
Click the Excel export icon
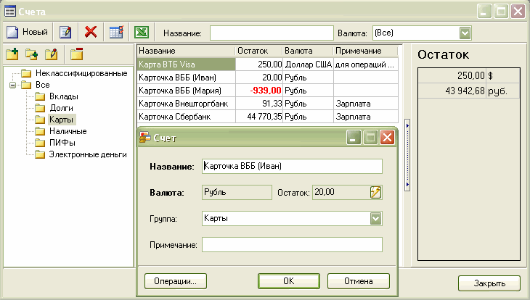(142, 33)
